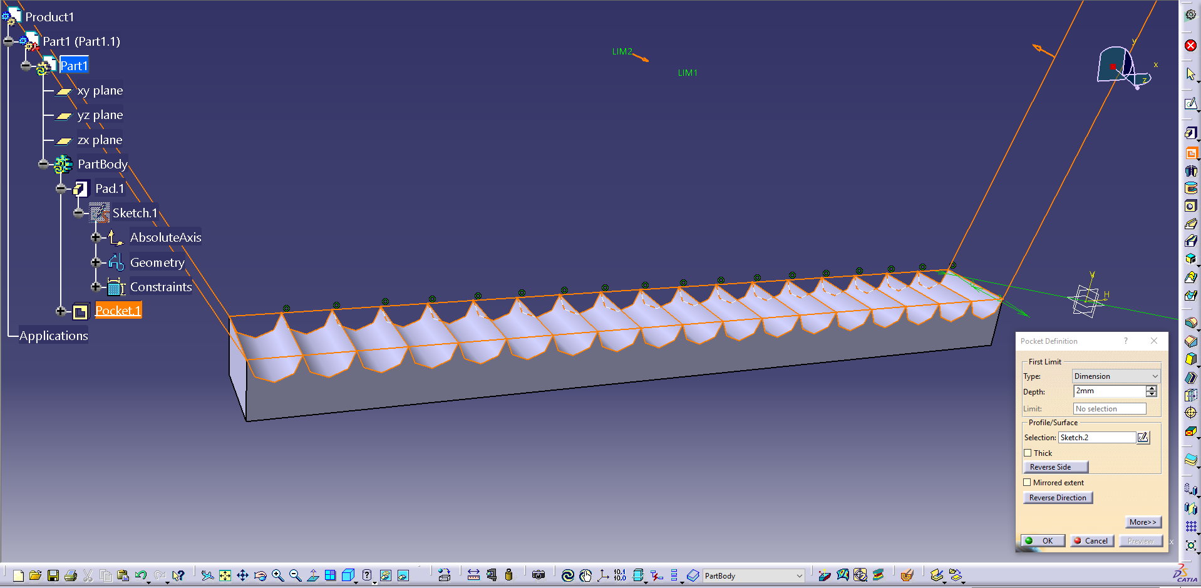Viewport: 1201px width, 588px height.
Task: Click the Select arrow tool
Action: point(1191,74)
